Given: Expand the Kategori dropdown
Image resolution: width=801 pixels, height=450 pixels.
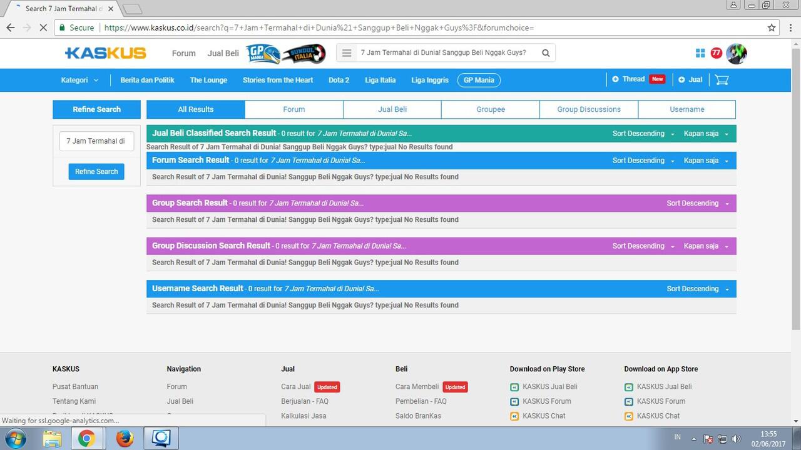Looking at the screenshot, I should 79,80.
